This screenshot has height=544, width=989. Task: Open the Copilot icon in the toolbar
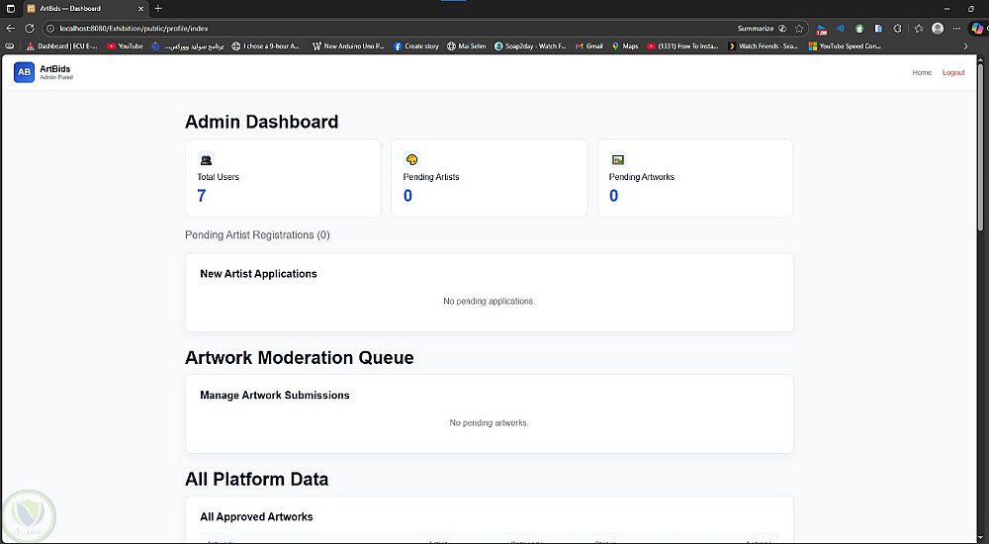pyautogui.click(x=977, y=29)
